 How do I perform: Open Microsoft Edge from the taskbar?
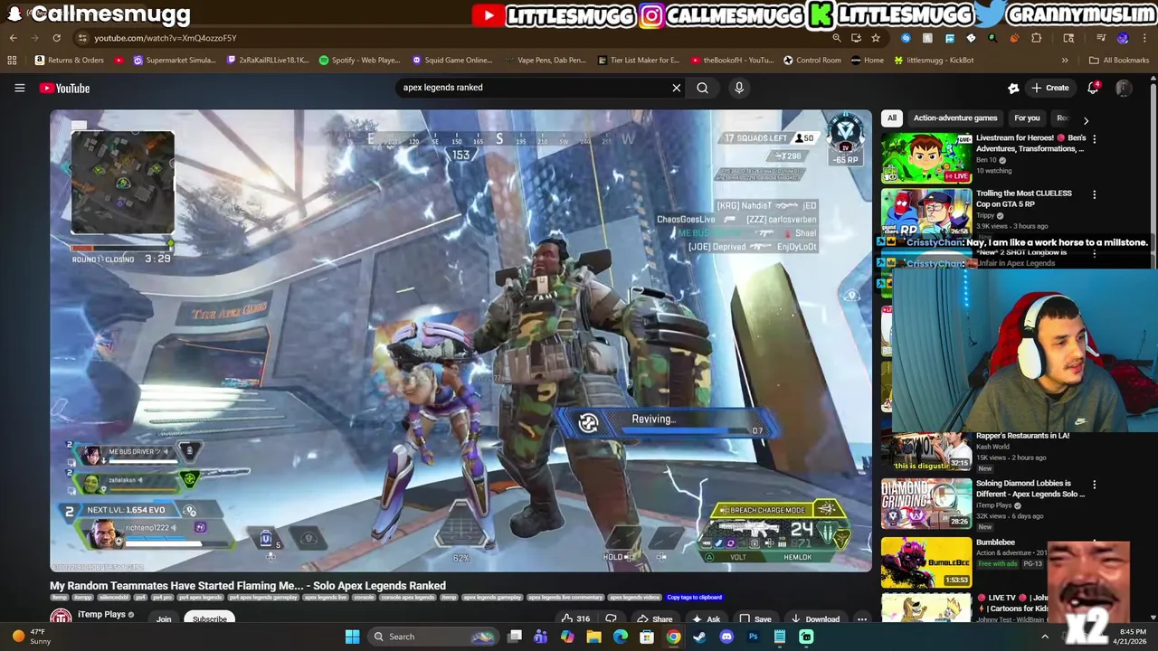(621, 637)
